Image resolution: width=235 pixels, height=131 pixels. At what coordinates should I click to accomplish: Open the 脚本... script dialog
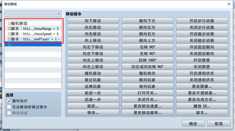point(202,113)
